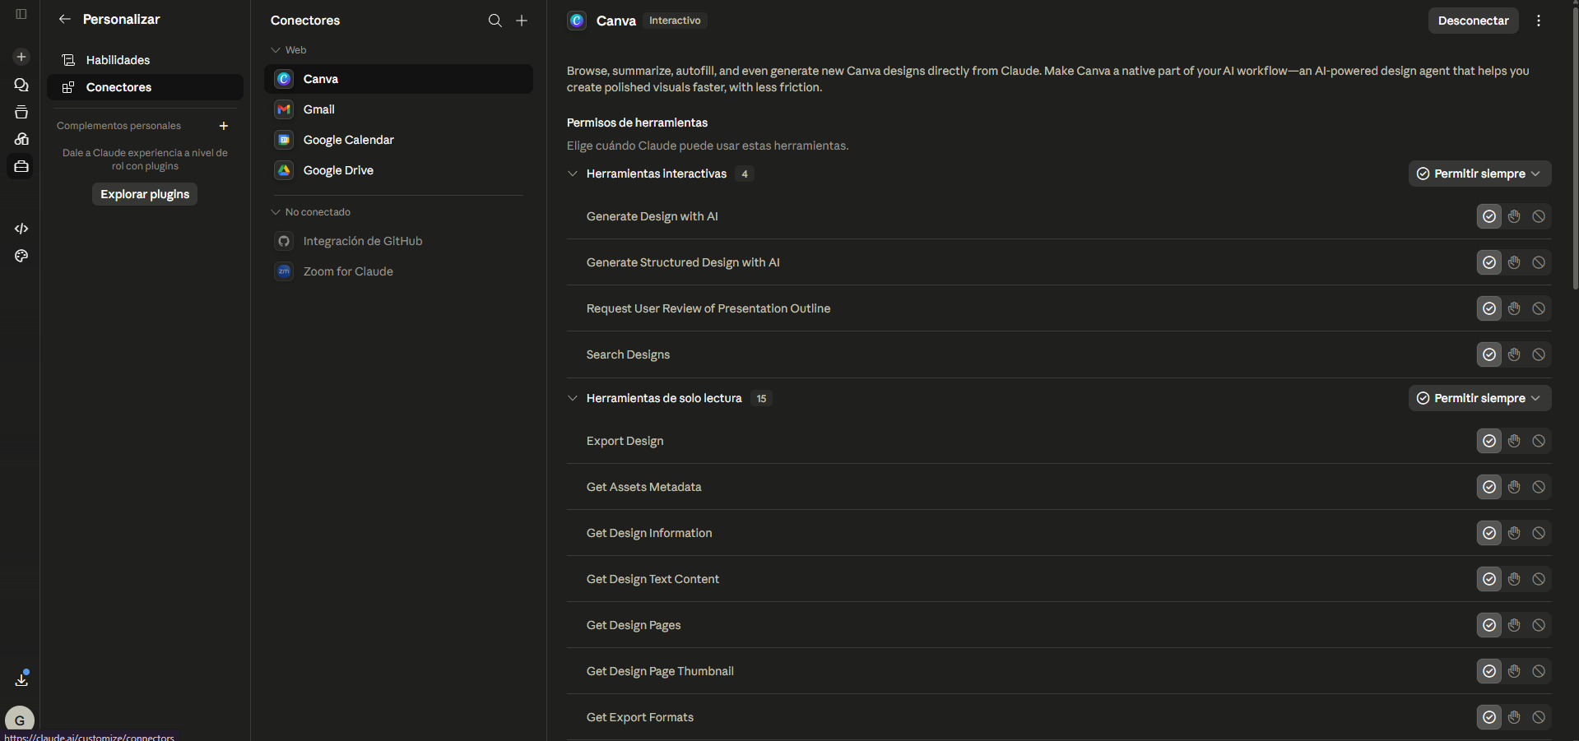
Task: Click the Explorar plugins button
Action: (x=145, y=194)
